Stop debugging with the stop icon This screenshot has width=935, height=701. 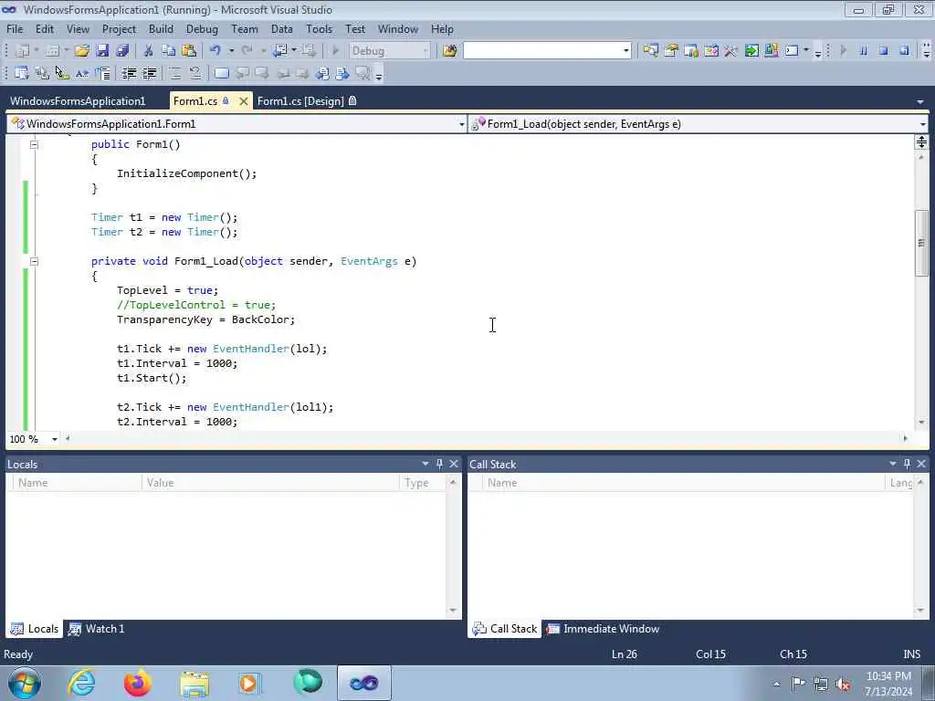tap(884, 51)
